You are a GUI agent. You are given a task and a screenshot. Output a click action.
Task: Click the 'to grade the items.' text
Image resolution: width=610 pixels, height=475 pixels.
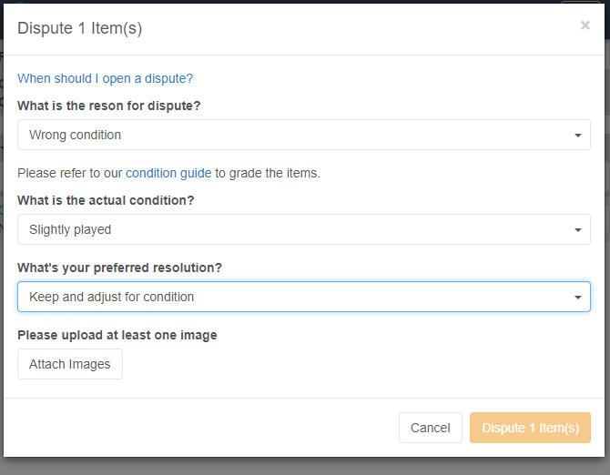tap(268, 173)
